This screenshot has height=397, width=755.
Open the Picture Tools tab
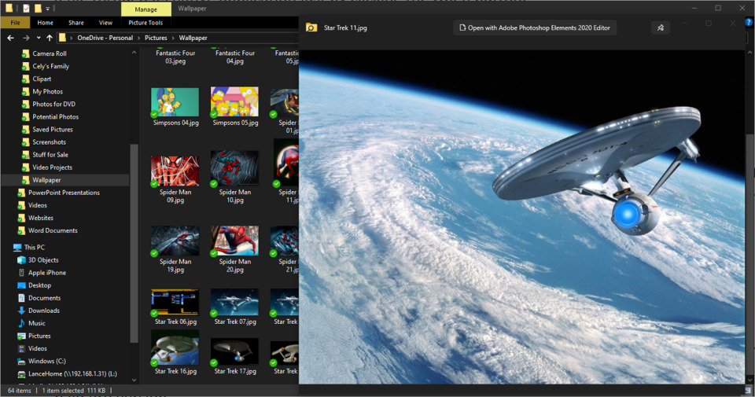(x=145, y=23)
